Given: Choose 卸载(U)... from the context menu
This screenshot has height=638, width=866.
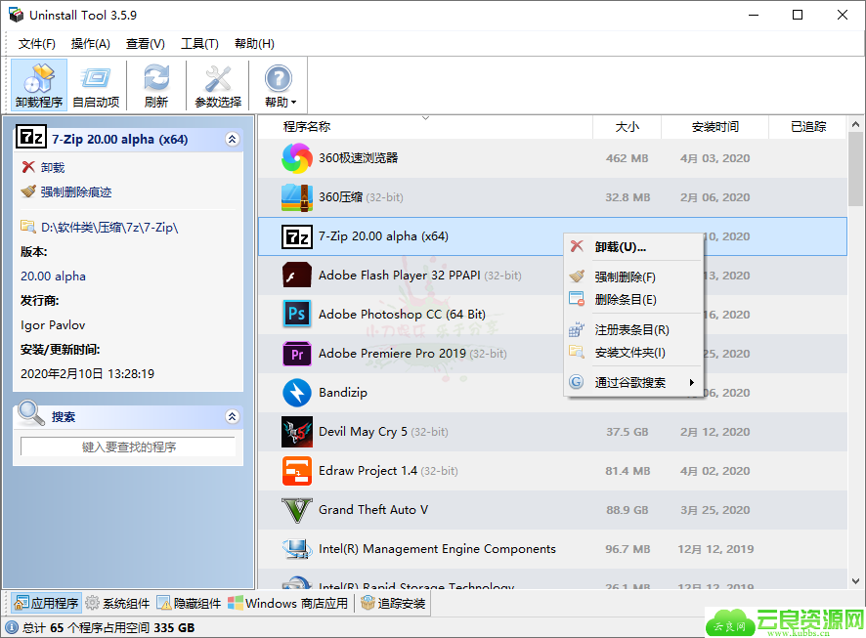Looking at the screenshot, I should click(633, 247).
